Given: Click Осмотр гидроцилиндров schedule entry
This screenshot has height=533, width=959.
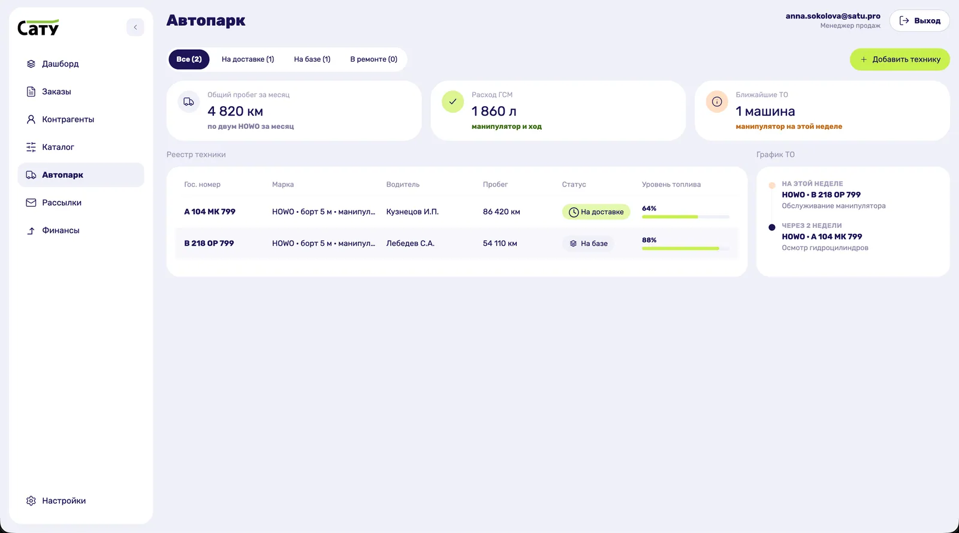Looking at the screenshot, I should (x=825, y=248).
